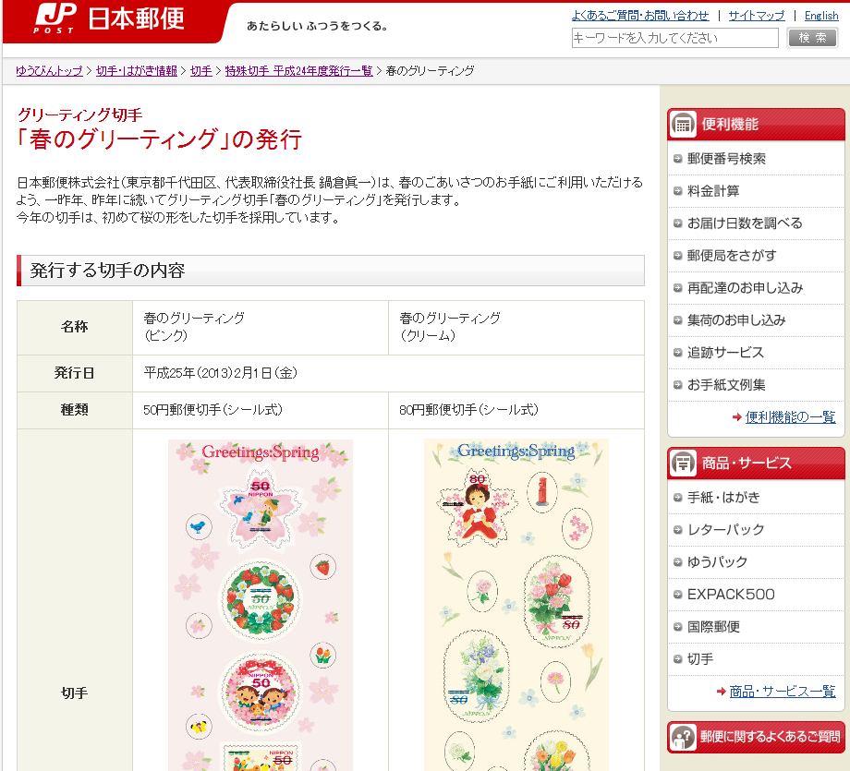
Task: Click the red arrow before 便利機能の一覧
Action: pyautogui.click(x=736, y=417)
